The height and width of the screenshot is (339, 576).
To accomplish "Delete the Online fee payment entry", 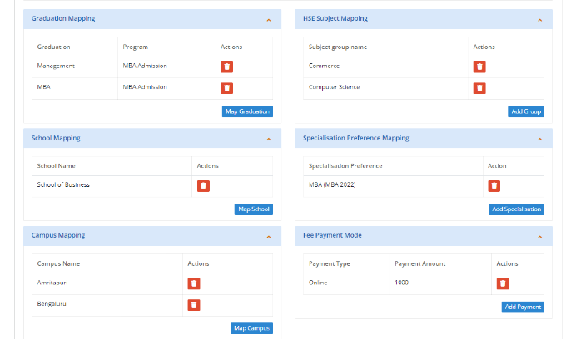I will tap(503, 283).
